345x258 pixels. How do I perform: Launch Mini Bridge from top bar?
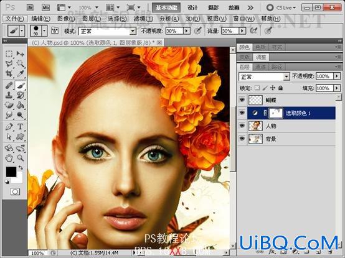tap(45, 7)
